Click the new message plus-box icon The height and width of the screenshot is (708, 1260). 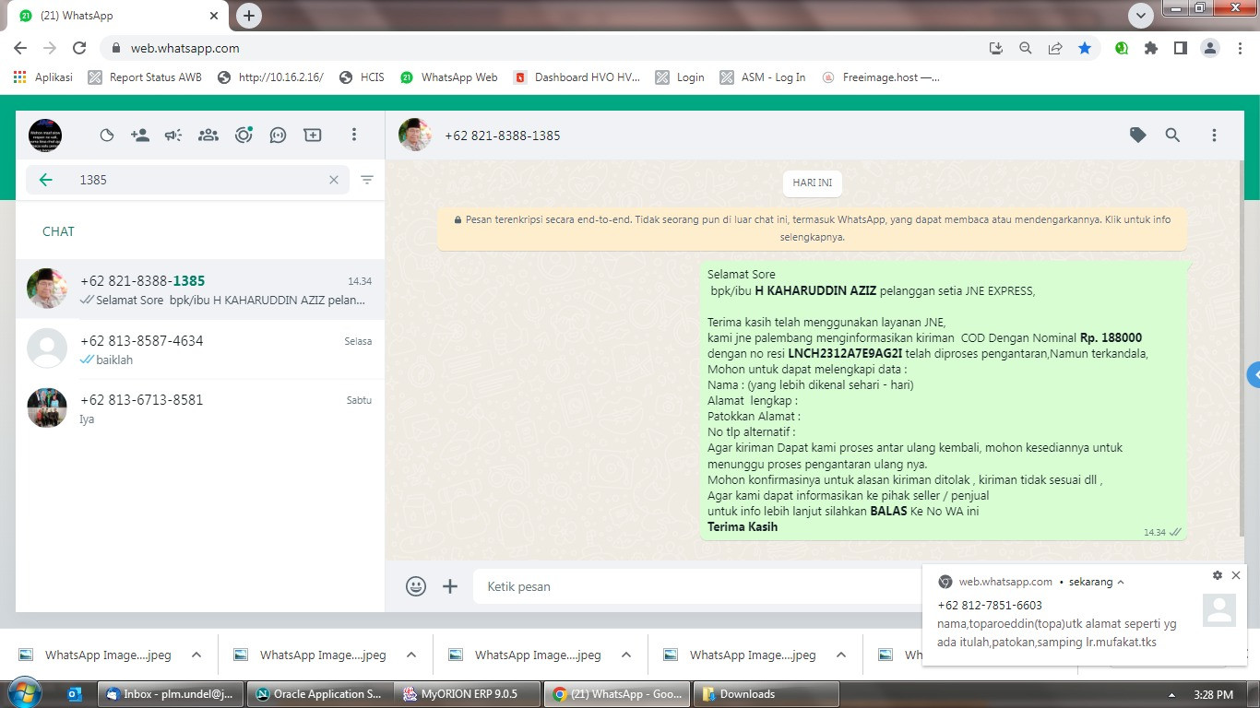pos(313,136)
